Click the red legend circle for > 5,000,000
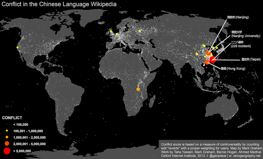 click(7, 151)
